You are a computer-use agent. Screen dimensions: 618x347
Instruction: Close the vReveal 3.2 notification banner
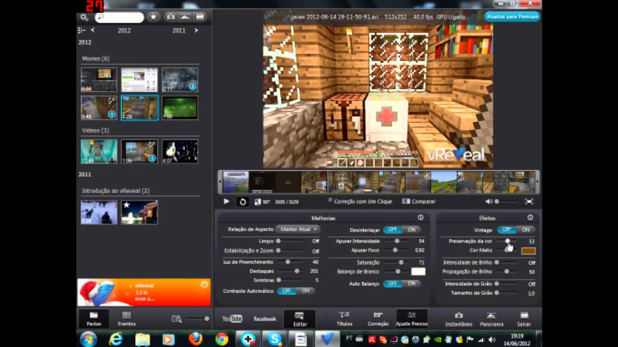(x=204, y=285)
